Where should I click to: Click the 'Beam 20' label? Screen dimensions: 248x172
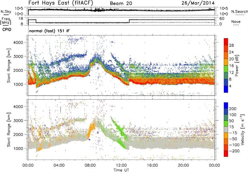pyautogui.click(x=121, y=3)
